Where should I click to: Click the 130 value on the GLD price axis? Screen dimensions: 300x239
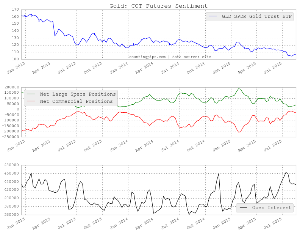click(15, 38)
